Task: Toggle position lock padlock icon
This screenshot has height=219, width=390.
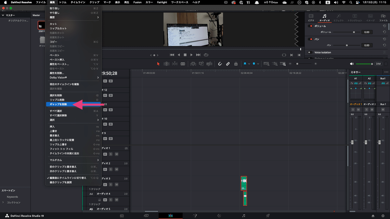Action: [236, 64]
